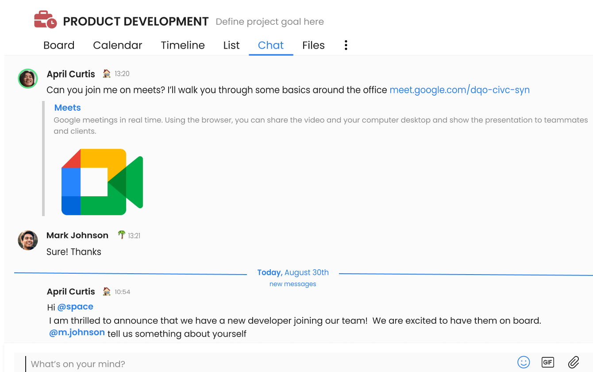
Task: Open the Meets preview title link
Action: click(x=68, y=108)
